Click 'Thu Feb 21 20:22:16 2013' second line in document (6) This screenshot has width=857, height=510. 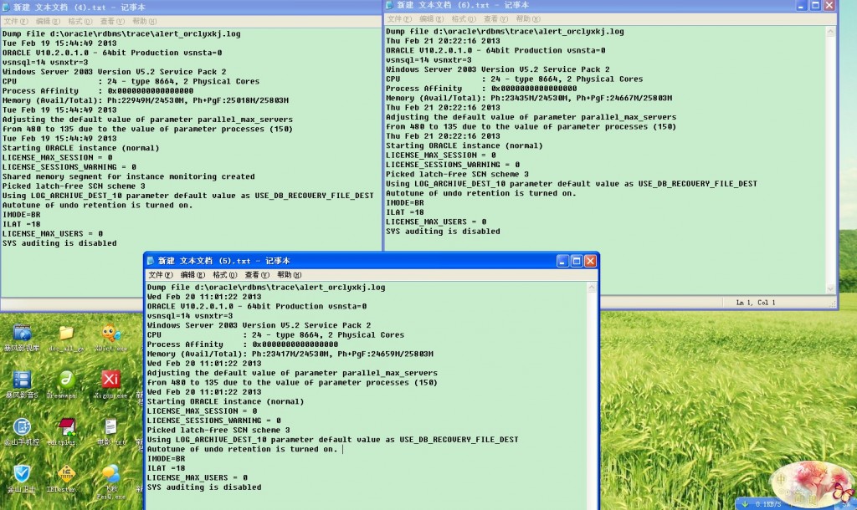[444, 41]
